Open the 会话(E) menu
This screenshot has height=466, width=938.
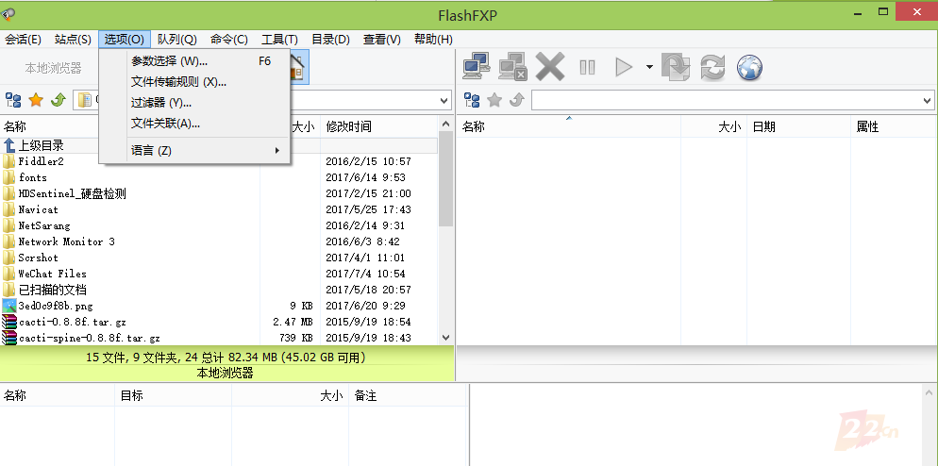pos(23,40)
